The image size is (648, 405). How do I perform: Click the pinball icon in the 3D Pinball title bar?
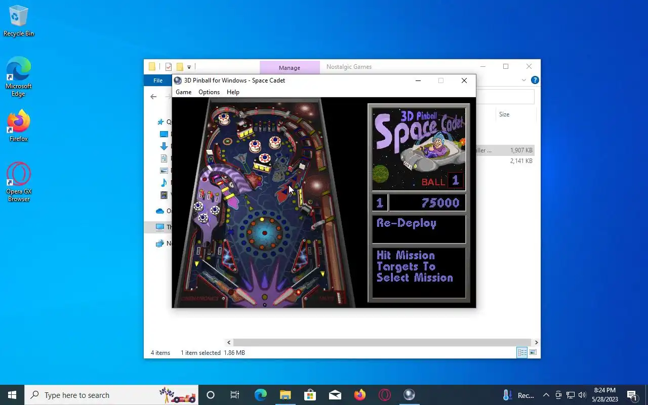coord(178,80)
